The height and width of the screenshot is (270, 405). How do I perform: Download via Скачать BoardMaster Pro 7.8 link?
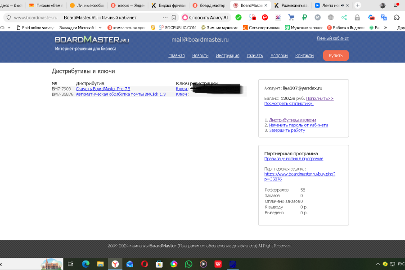click(x=103, y=89)
